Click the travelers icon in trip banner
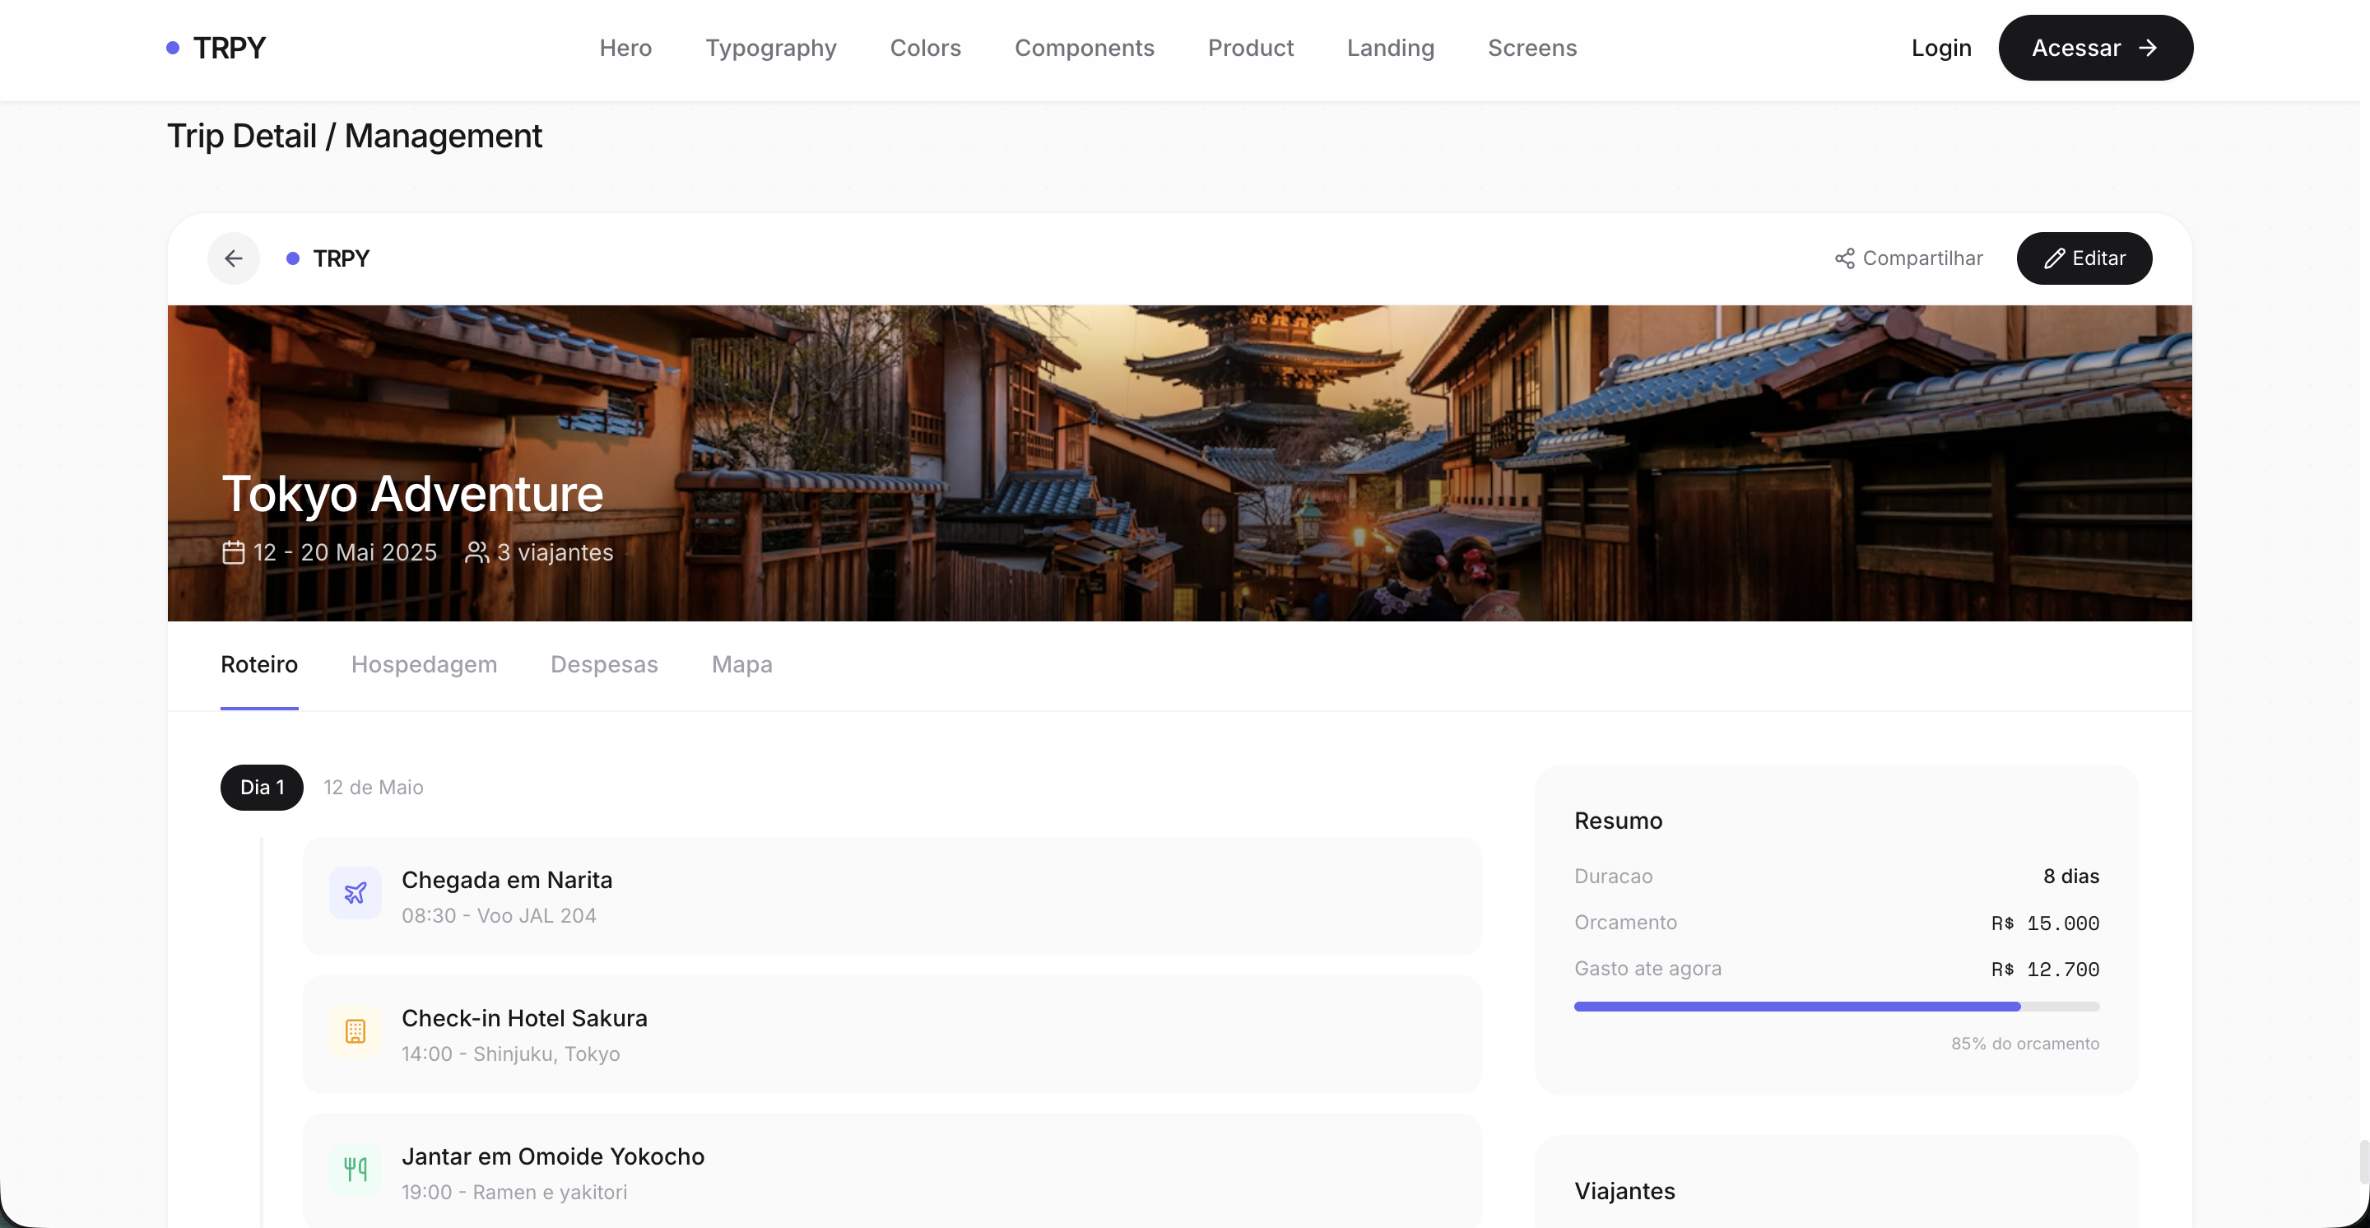Image resolution: width=2370 pixels, height=1228 pixels. [476, 552]
